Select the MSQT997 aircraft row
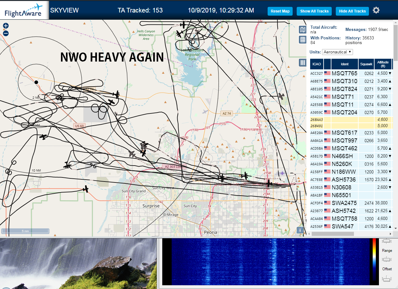The width and height of the screenshot is (398, 289). pyautogui.click(x=351, y=141)
